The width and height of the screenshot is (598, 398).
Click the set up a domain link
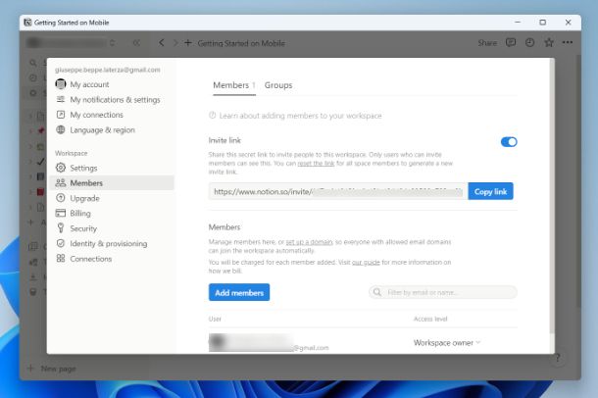(x=310, y=242)
